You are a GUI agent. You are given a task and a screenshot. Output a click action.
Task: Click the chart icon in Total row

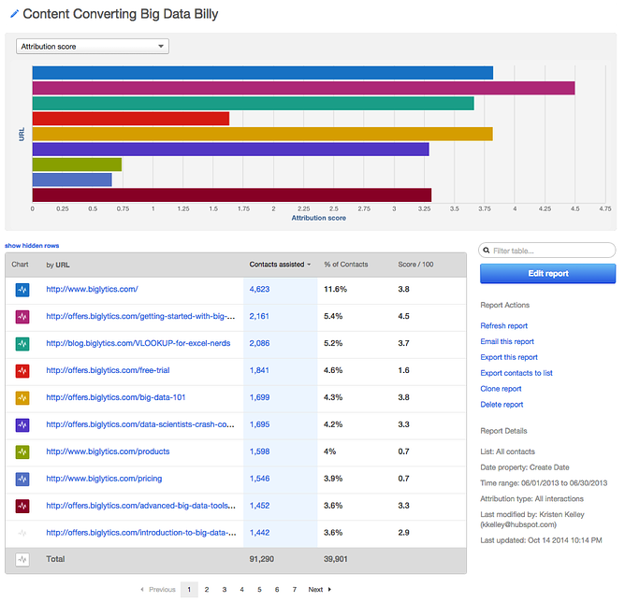tap(22, 560)
